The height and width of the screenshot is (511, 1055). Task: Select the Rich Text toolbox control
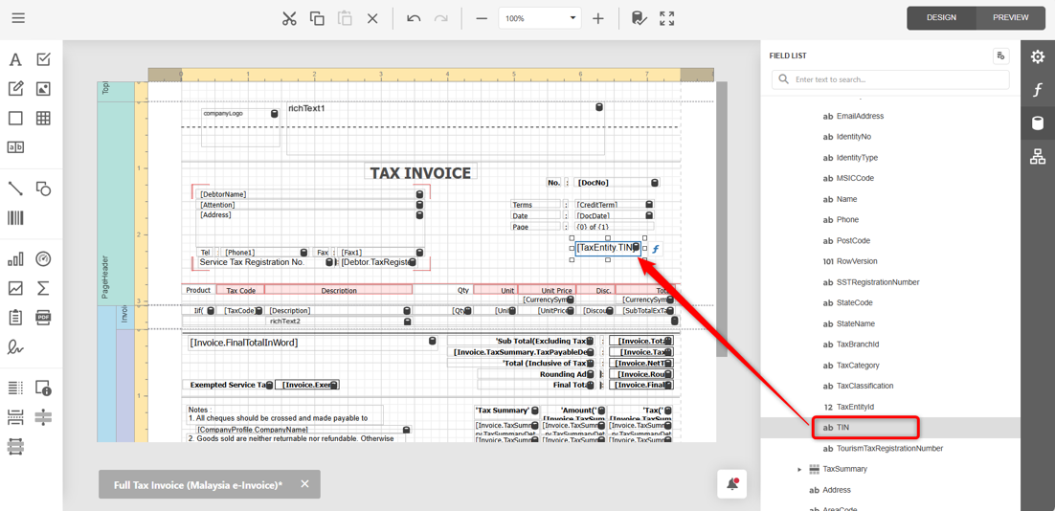click(x=14, y=88)
